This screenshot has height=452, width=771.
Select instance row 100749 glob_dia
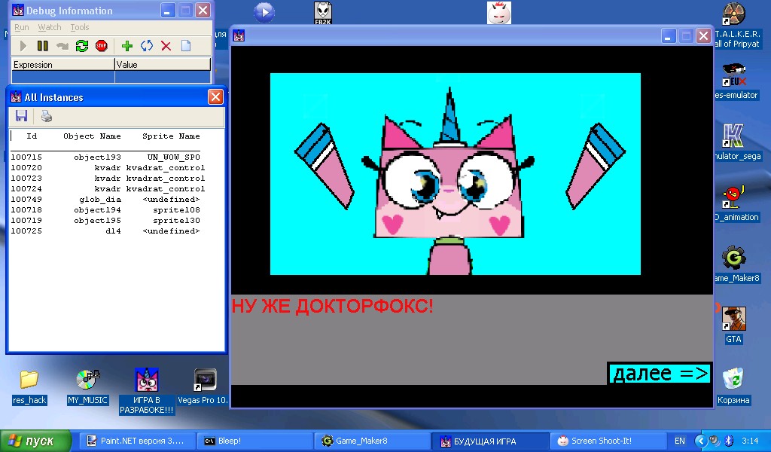(x=105, y=199)
